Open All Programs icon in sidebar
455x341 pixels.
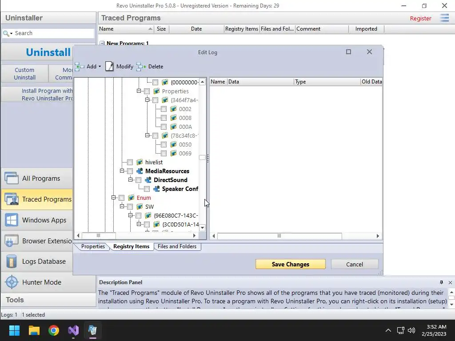[x=12, y=178]
